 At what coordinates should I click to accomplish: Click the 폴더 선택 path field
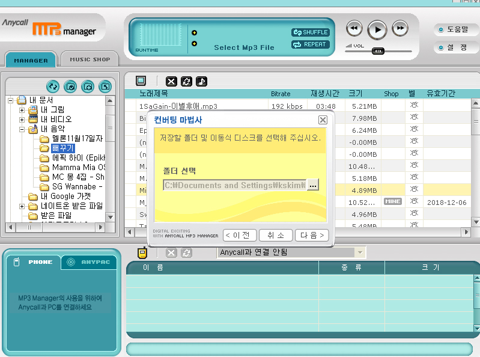tap(234, 185)
